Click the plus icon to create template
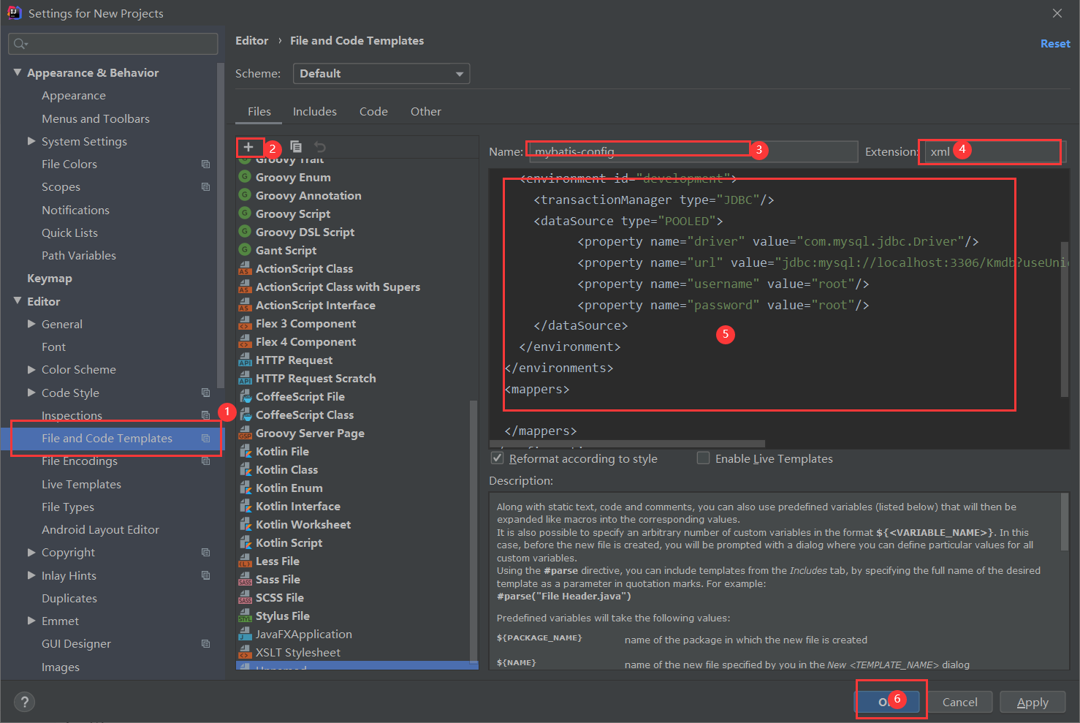Viewport: 1080px width, 723px height. tap(248, 147)
